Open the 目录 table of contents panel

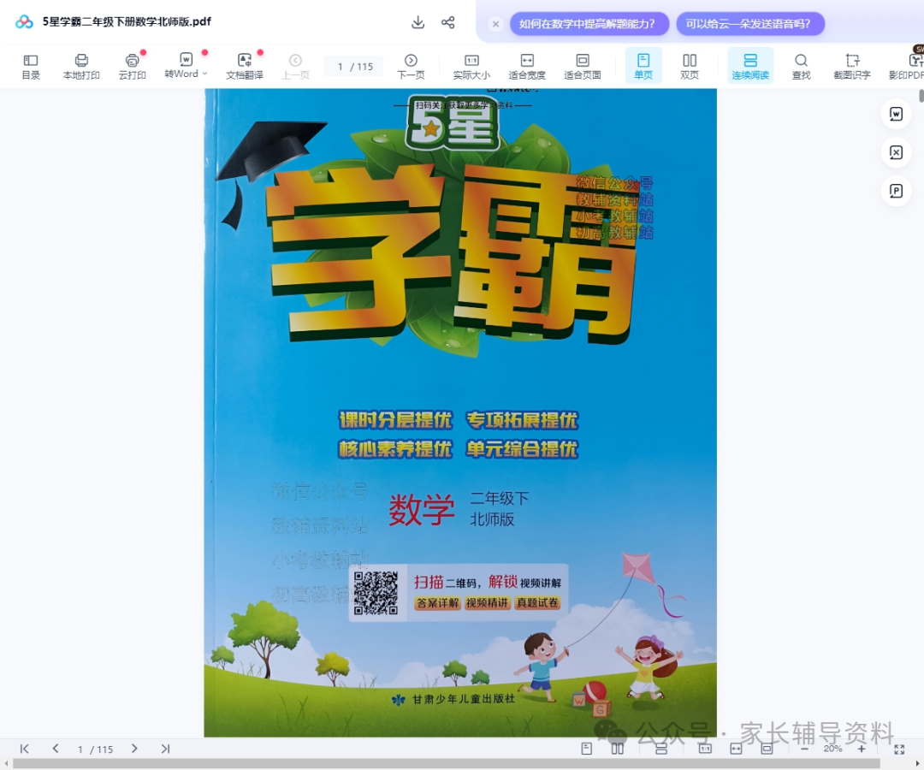[31, 67]
